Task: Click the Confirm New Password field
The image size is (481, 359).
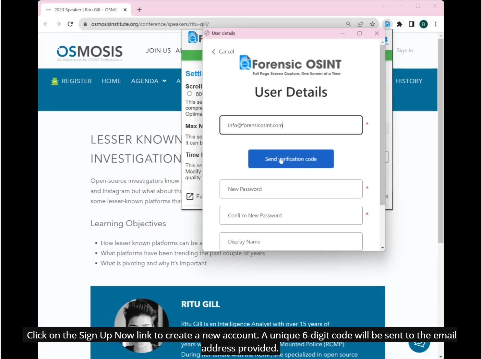Action: click(291, 215)
